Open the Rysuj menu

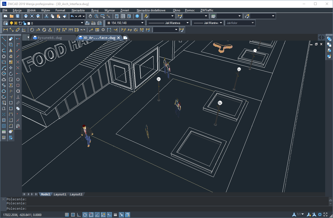pos(95,10)
